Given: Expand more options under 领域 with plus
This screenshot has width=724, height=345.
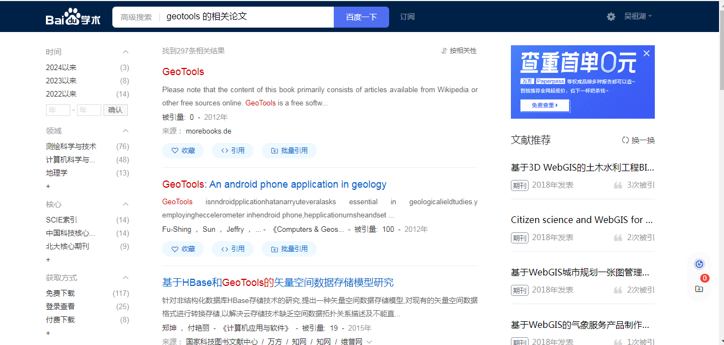Looking at the screenshot, I should pos(48,186).
